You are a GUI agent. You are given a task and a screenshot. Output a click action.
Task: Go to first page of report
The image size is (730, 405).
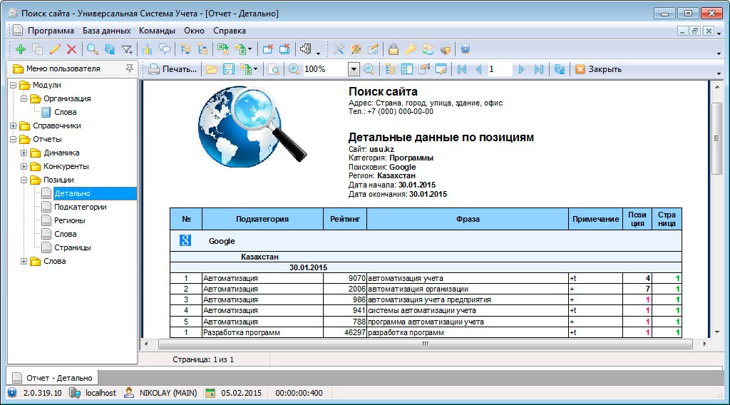click(462, 69)
